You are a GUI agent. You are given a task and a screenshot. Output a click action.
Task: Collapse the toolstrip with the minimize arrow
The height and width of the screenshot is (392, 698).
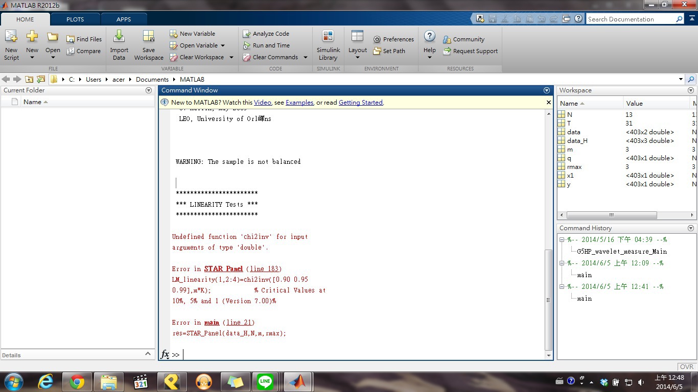[692, 19]
